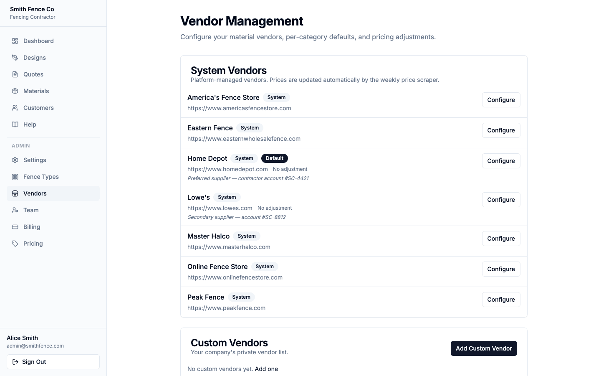Click https://www.peakfence.com URL text
This screenshot has height=376, width=601.
coord(226,308)
